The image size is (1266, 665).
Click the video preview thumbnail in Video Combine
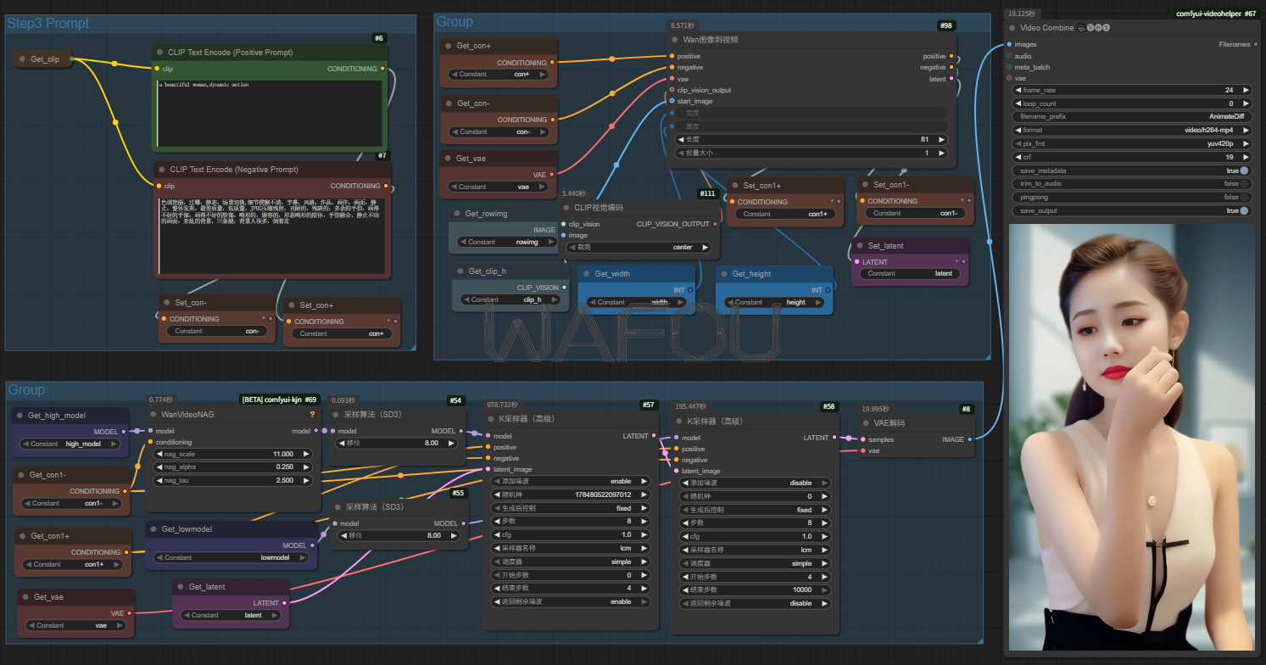1131,437
